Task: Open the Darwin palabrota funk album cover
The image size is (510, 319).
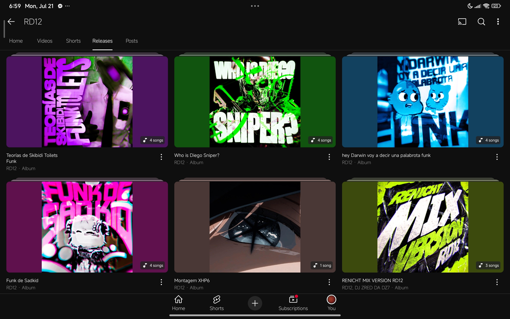Action: [423, 102]
